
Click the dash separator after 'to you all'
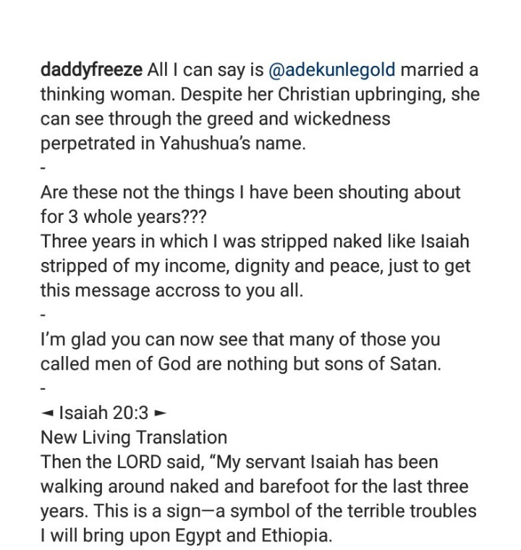(43, 316)
